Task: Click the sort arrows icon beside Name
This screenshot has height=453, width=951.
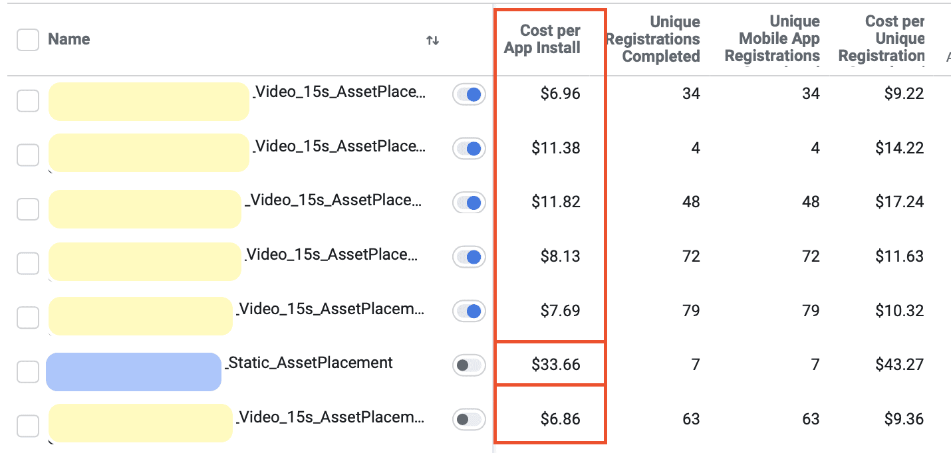Action: [432, 41]
